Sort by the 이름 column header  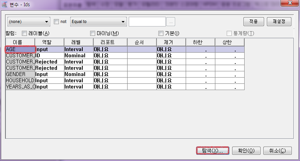[20, 42]
